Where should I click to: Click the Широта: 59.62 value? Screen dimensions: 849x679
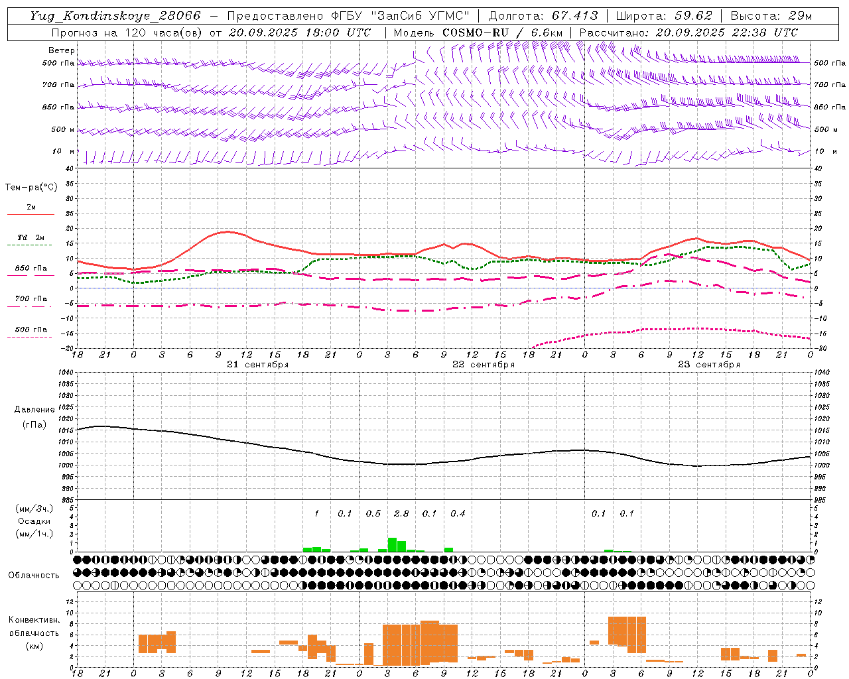[x=665, y=16]
